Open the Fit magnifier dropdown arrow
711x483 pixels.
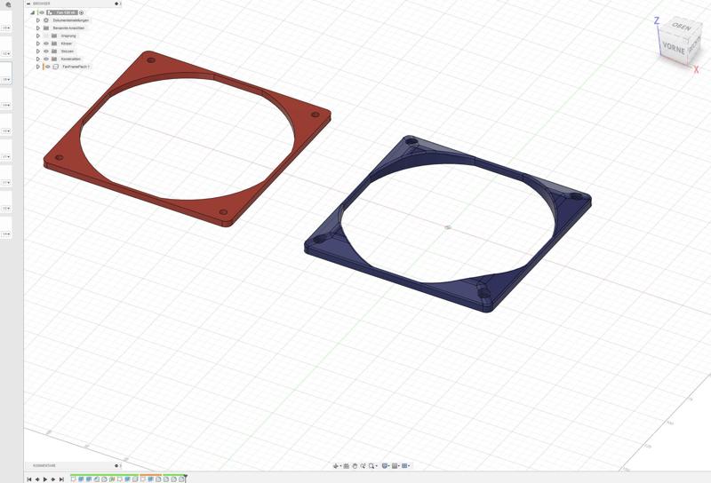pos(376,466)
